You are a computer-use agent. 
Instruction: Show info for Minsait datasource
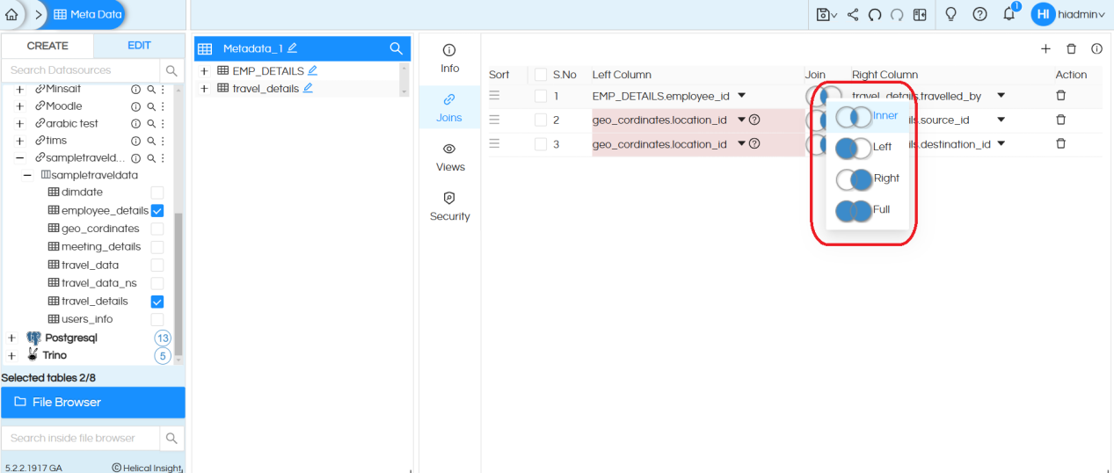(x=136, y=90)
